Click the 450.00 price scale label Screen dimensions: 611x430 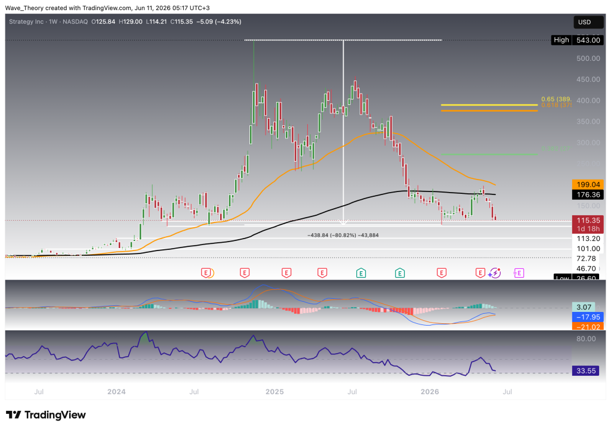[588, 79]
